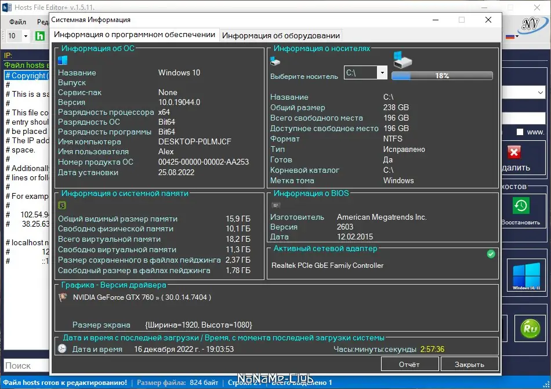Switch to 'Информация об оборудовании' tab
The height and width of the screenshot is (389, 551).
pyautogui.click(x=281, y=35)
